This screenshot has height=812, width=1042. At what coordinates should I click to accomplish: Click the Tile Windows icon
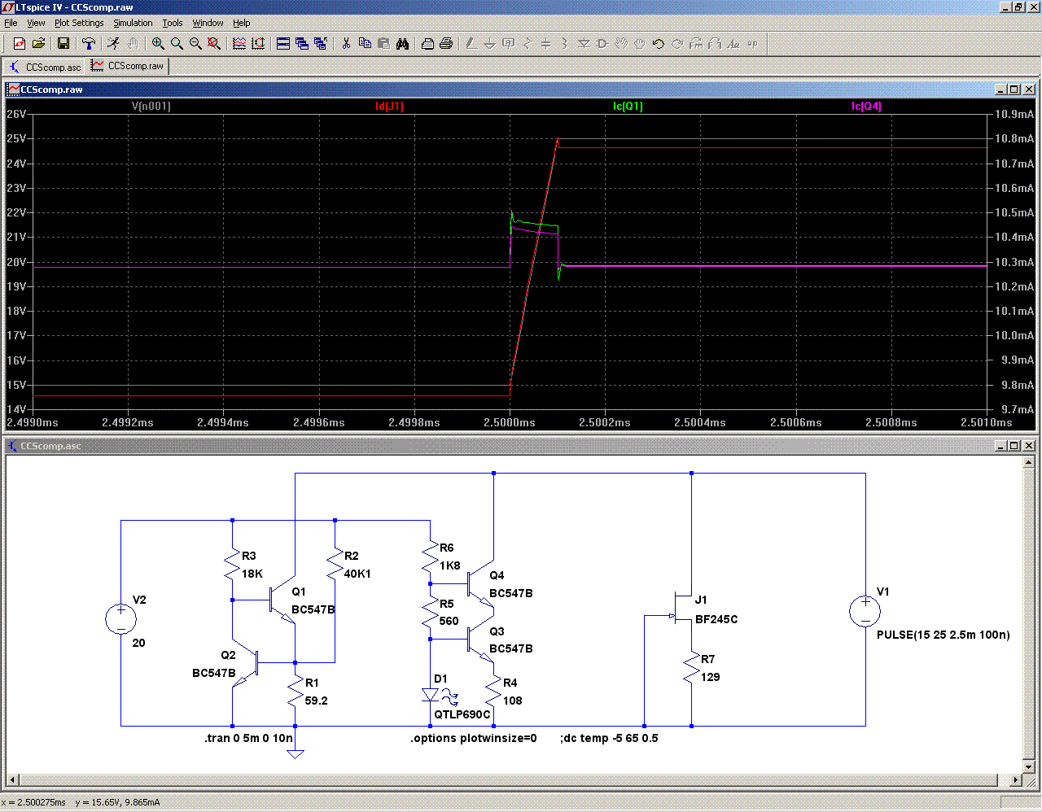(283, 43)
